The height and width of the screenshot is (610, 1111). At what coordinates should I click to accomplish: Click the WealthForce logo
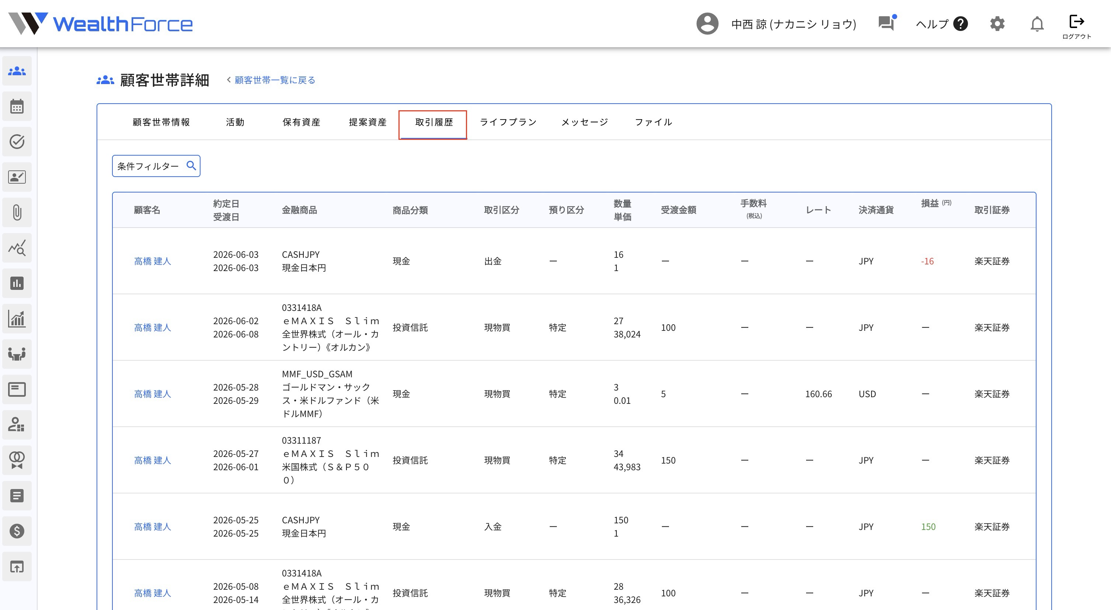101,24
